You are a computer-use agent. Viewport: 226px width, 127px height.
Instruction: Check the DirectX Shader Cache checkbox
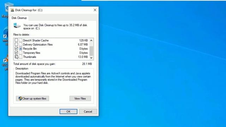(x=17, y=40)
